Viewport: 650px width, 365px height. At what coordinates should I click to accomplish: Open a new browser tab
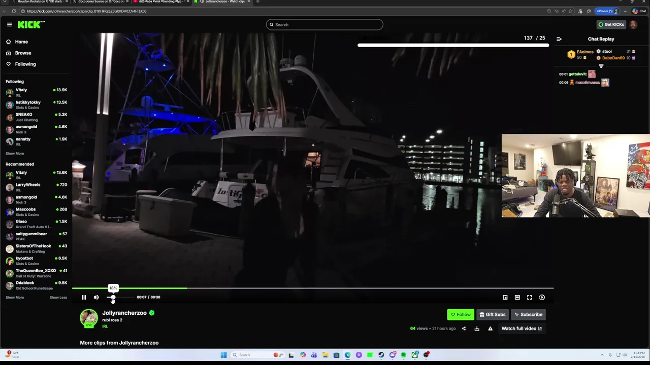point(258,2)
